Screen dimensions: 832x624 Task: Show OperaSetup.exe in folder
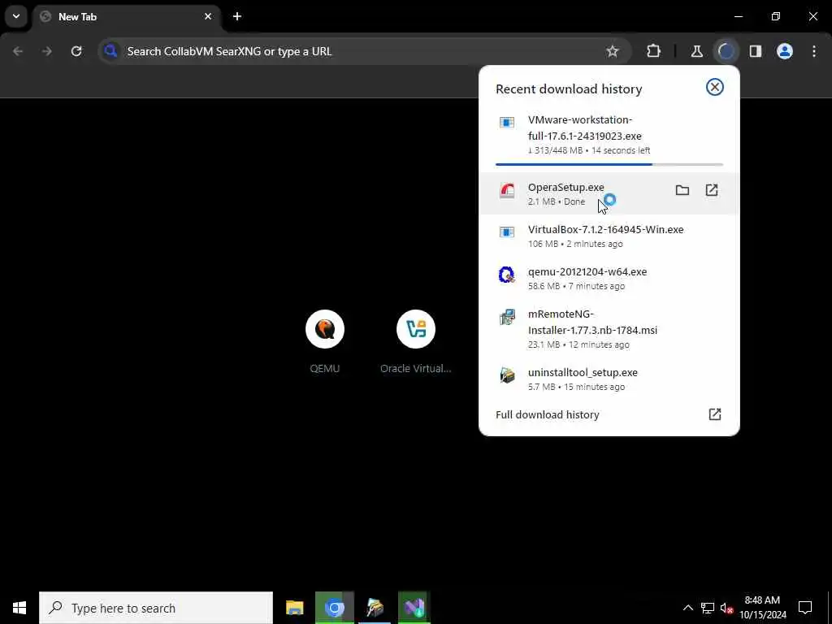tap(682, 190)
